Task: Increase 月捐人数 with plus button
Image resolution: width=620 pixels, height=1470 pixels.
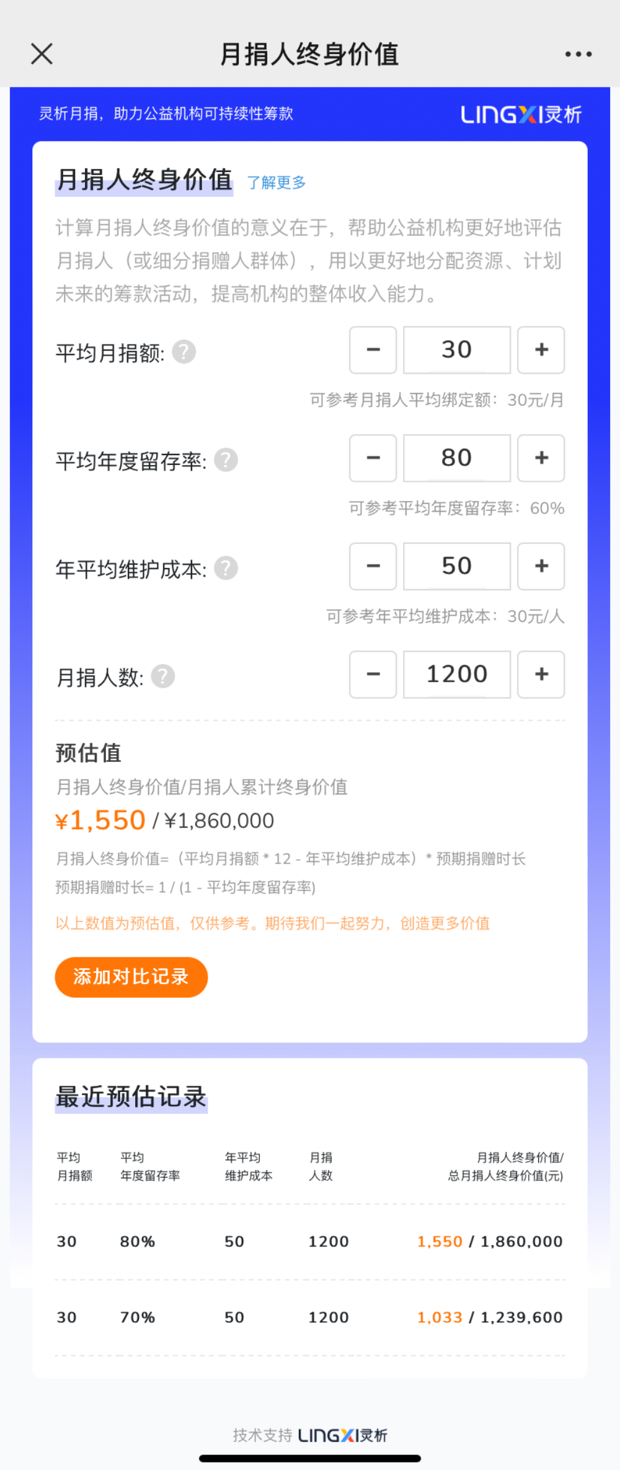Action: pos(541,674)
